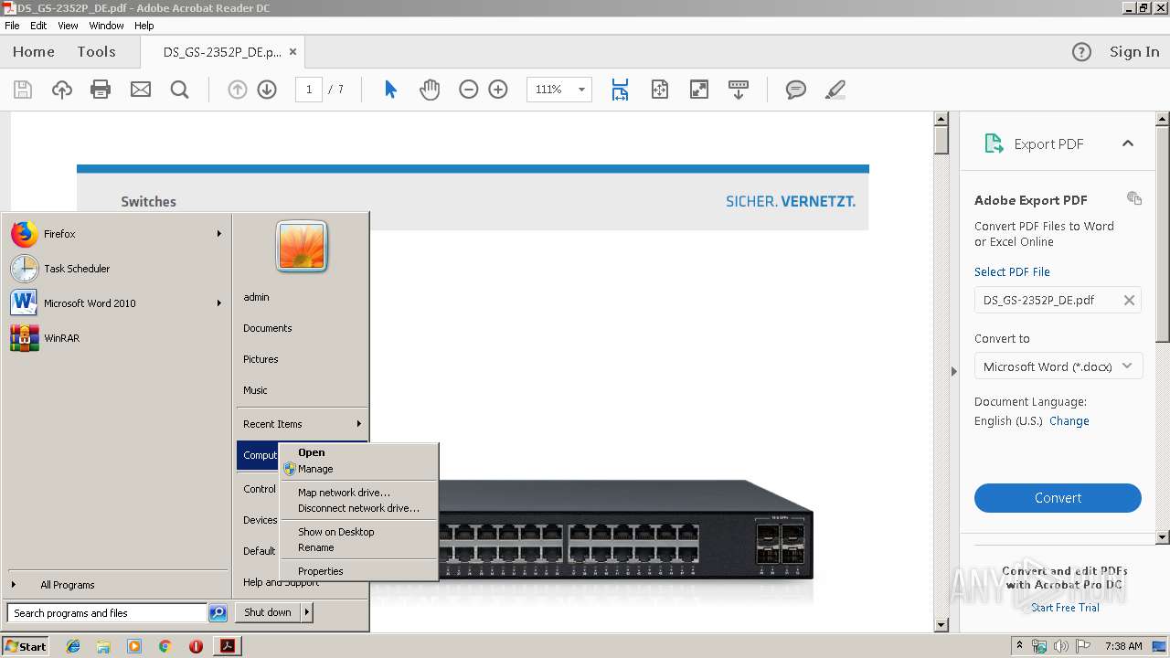Go to next page arrow icon

[x=267, y=90]
